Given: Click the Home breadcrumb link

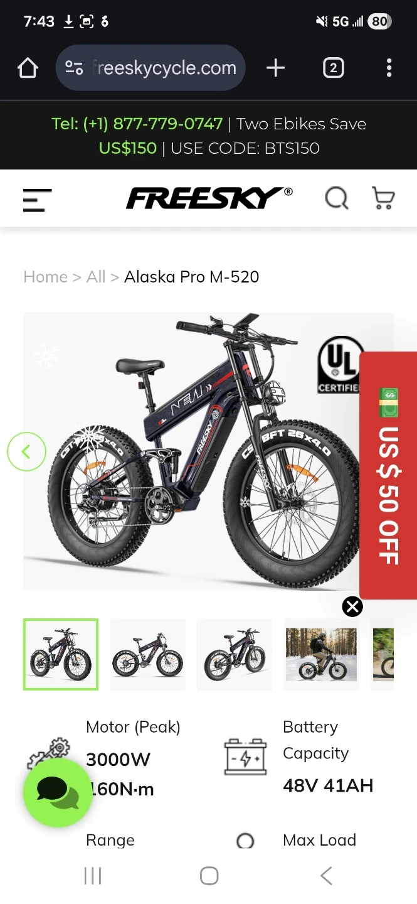Looking at the screenshot, I should point(45,277).
